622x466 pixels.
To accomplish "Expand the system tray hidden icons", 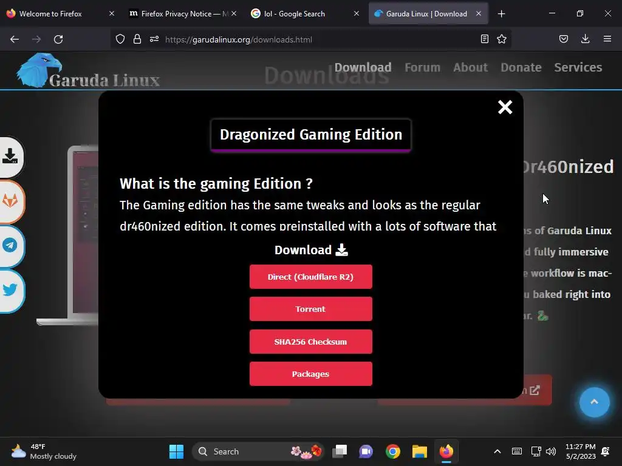I will 497,451.
